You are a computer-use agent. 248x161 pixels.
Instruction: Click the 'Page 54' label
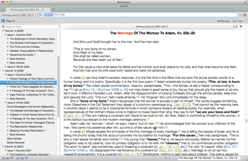[11, 21]
